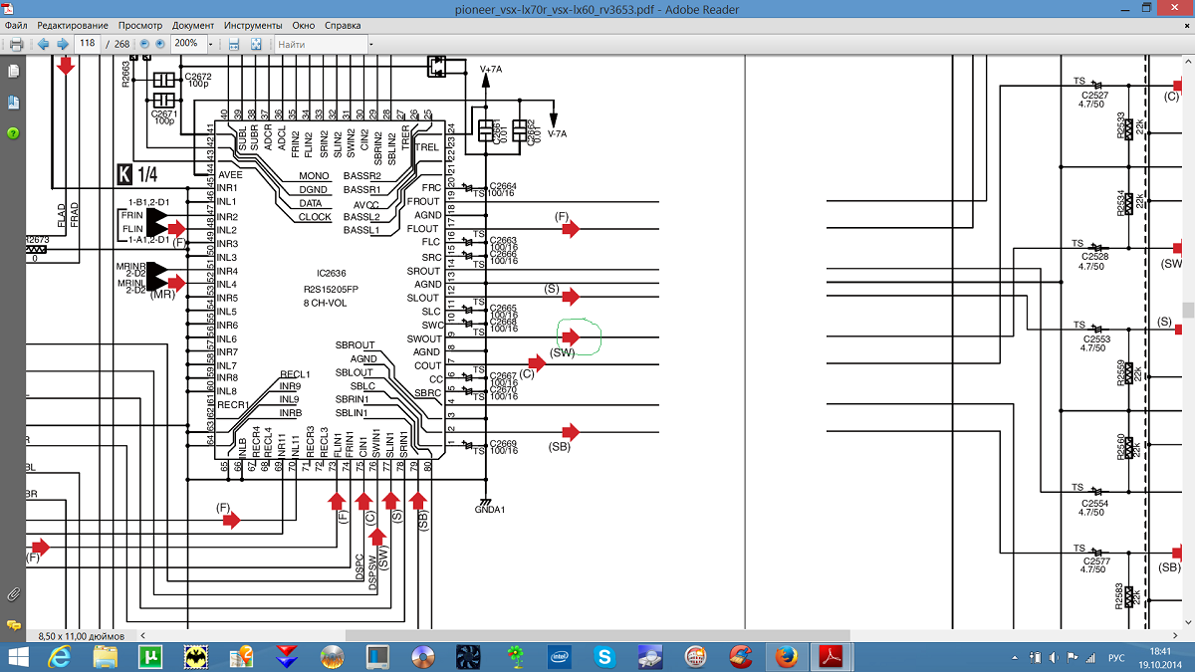
Task: Open the Pages thumbnails side panel
Action: coord(14,72)
